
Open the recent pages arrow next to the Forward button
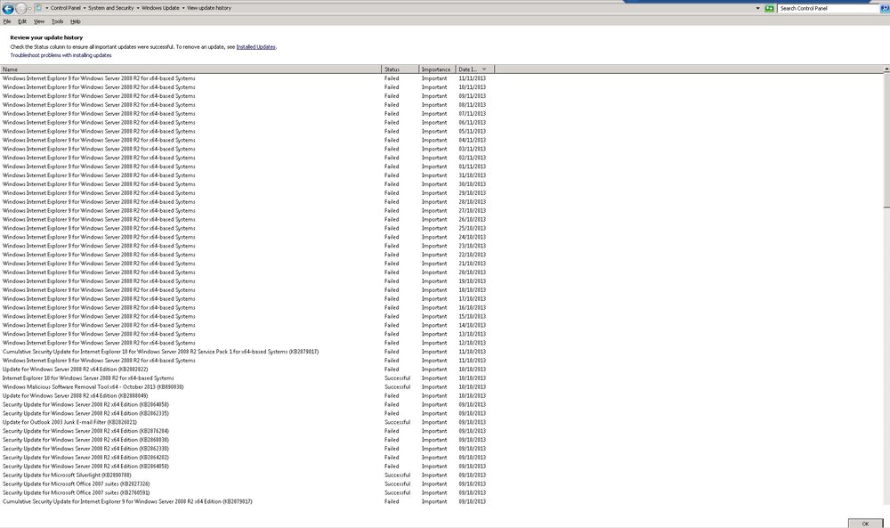[30, 8]
